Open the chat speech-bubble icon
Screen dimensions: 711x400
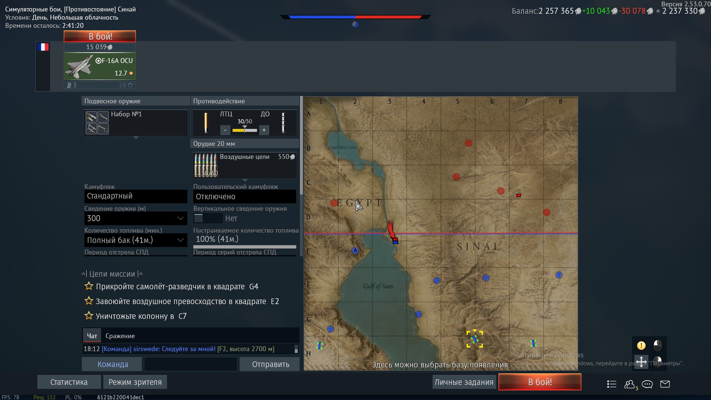point(647,384)
